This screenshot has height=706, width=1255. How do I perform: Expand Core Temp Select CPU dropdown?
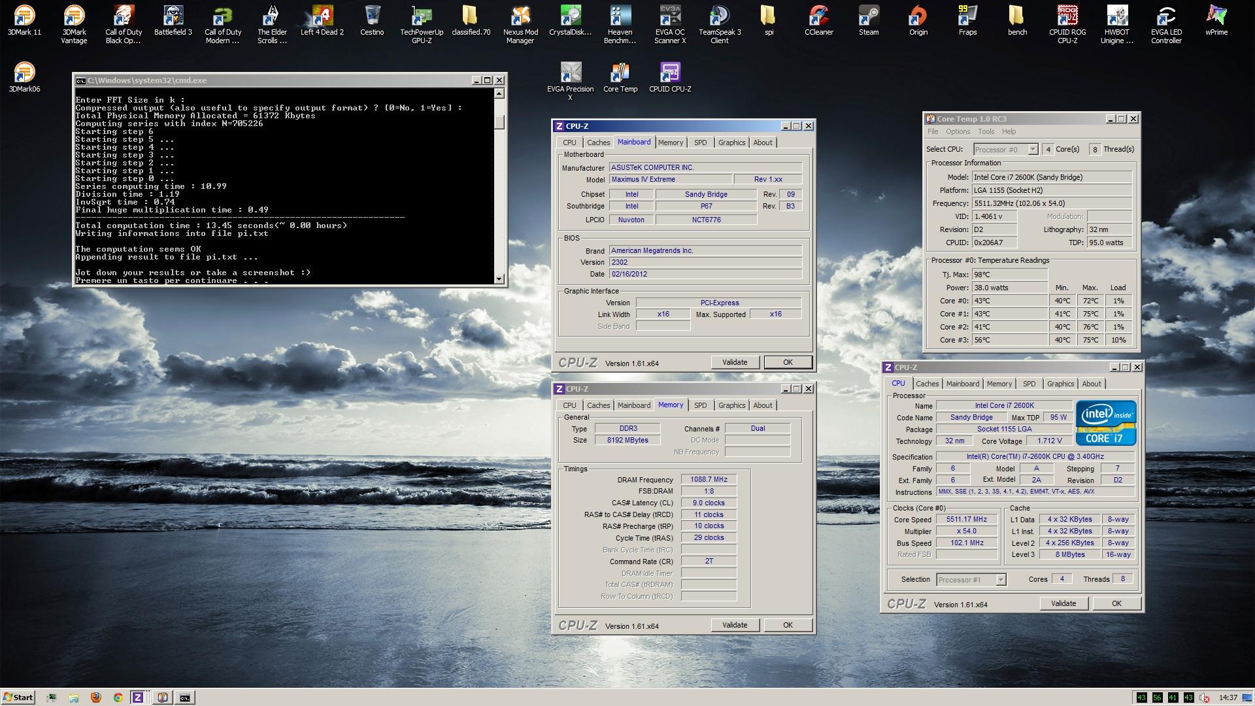pos(1033,150)
